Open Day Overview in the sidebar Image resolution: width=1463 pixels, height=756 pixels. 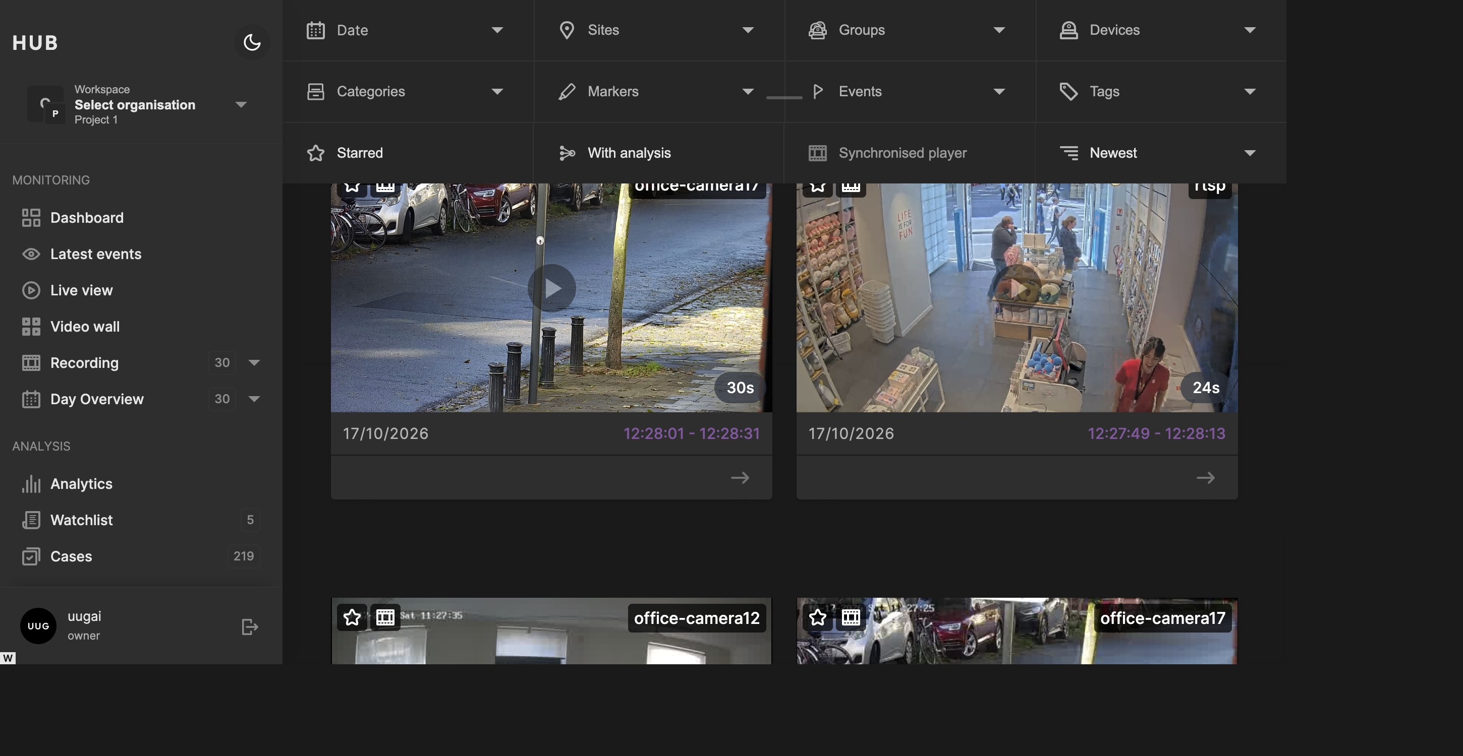(x=96, y=399)
